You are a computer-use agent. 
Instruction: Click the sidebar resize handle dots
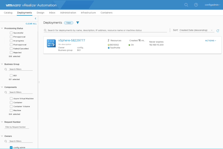(x=39, y=82)
